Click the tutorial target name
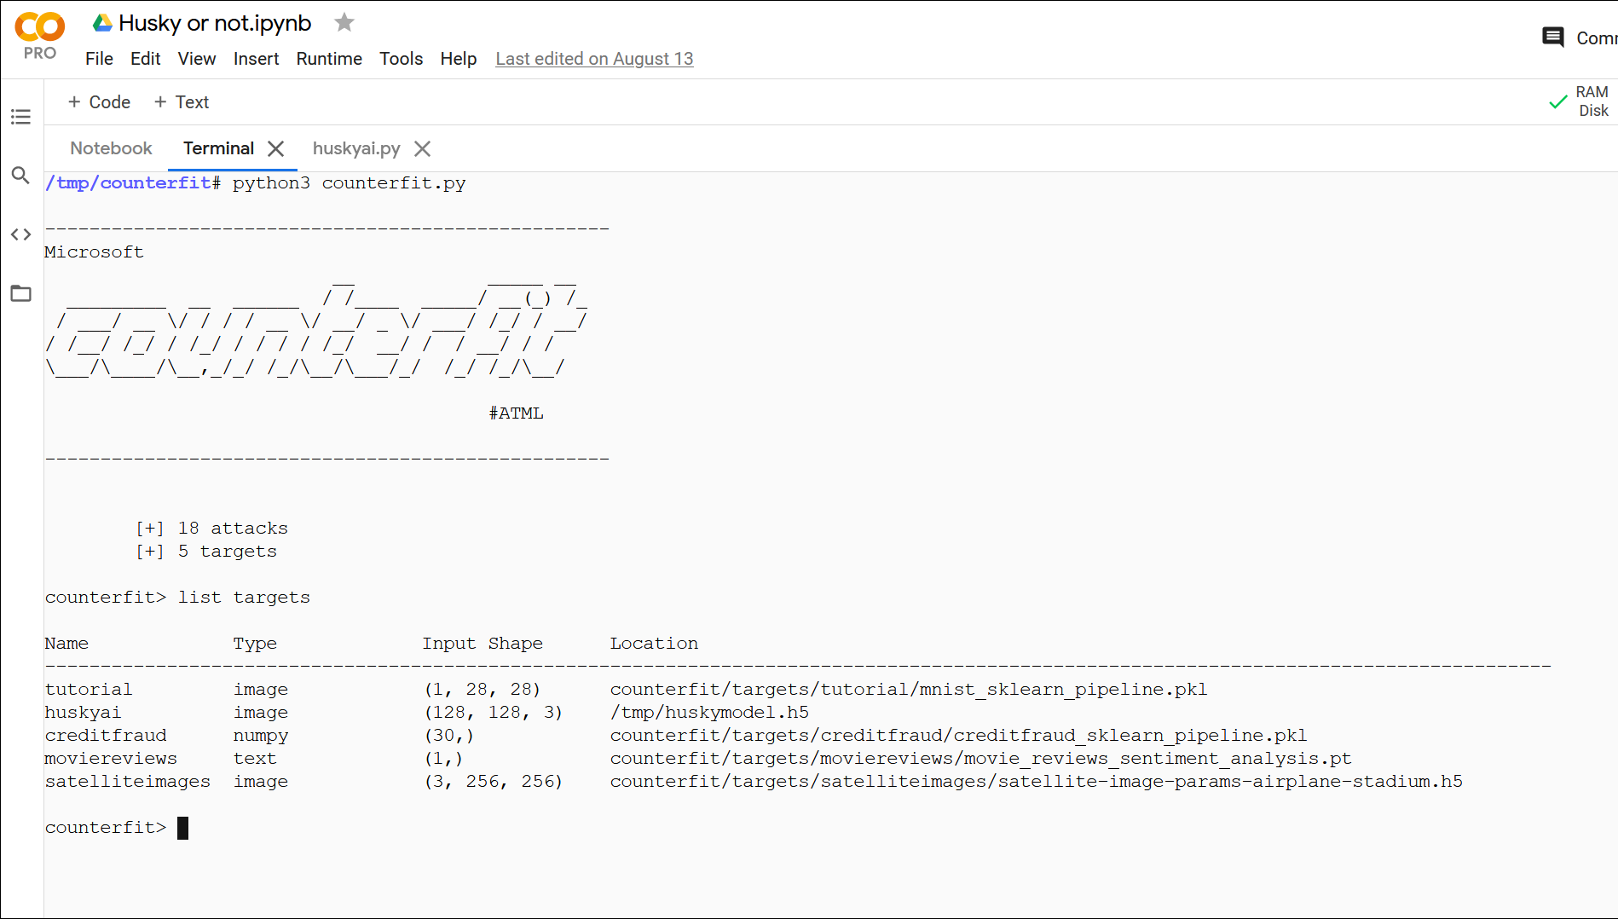Viewport: 1618px width, 919px height. pos(89,690)
